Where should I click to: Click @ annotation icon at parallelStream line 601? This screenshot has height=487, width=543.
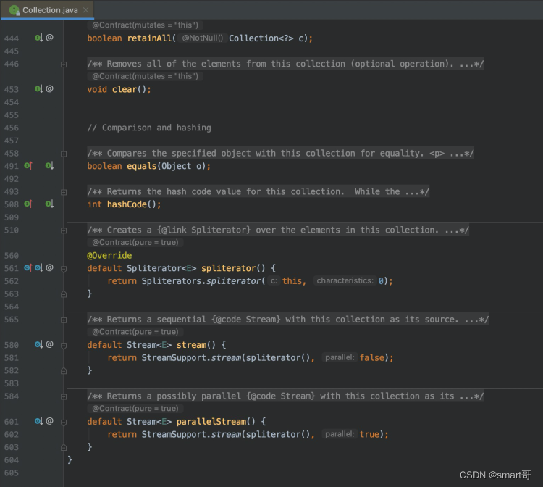[x=49, y=421]
